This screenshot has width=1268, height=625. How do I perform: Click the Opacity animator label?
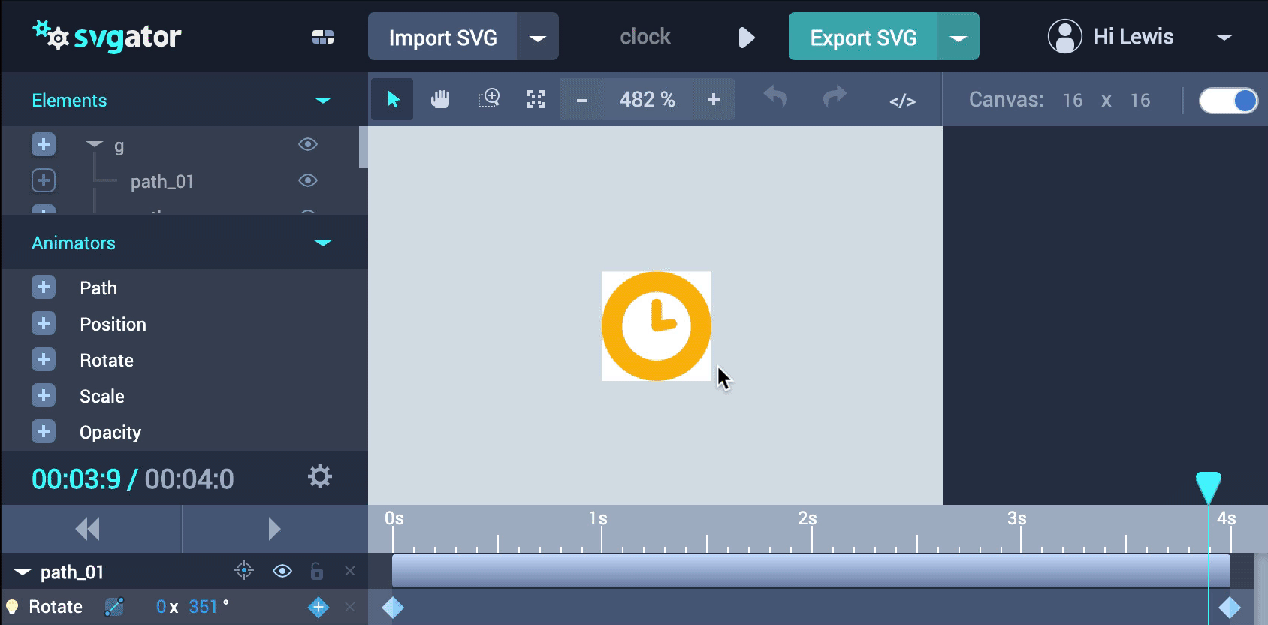110,433
